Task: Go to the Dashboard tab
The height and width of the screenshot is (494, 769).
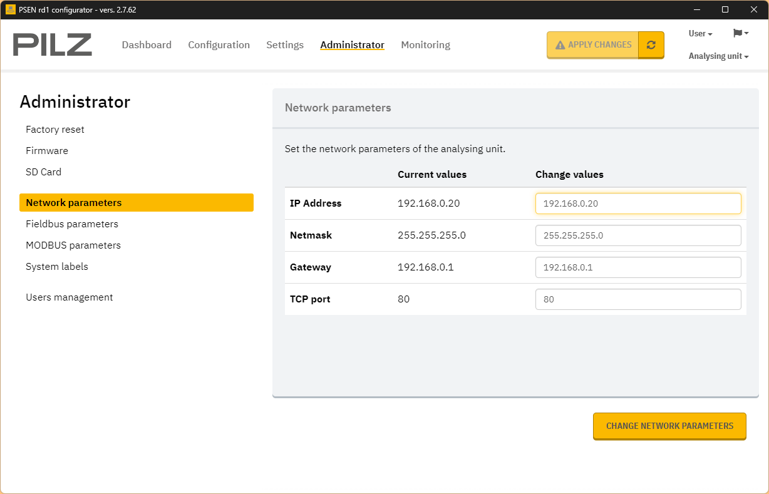Action: coord(147,45)
